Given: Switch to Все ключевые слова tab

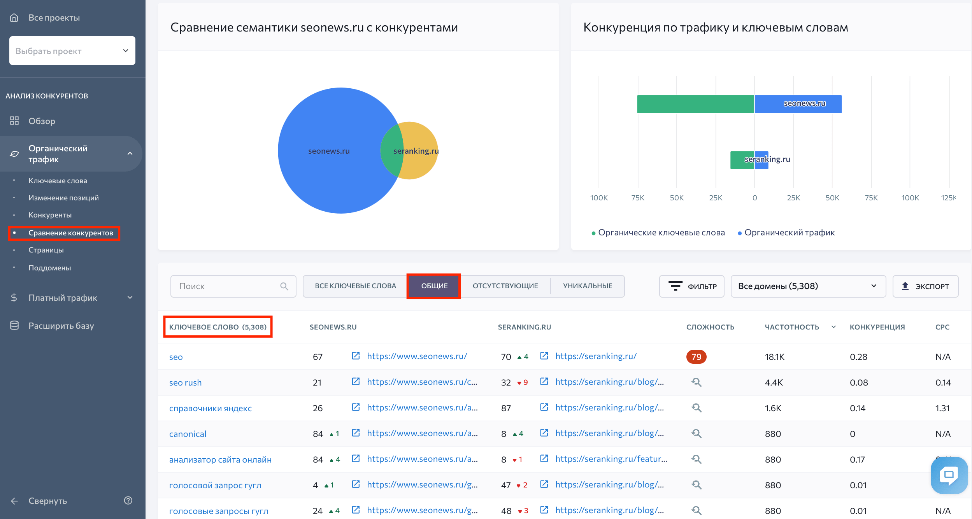Looking at the screenshot, I should click(355, 286).
